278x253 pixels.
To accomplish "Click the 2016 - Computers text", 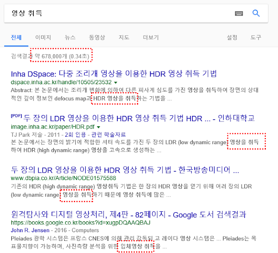I will pyautogui.click(x=76, y=230).
